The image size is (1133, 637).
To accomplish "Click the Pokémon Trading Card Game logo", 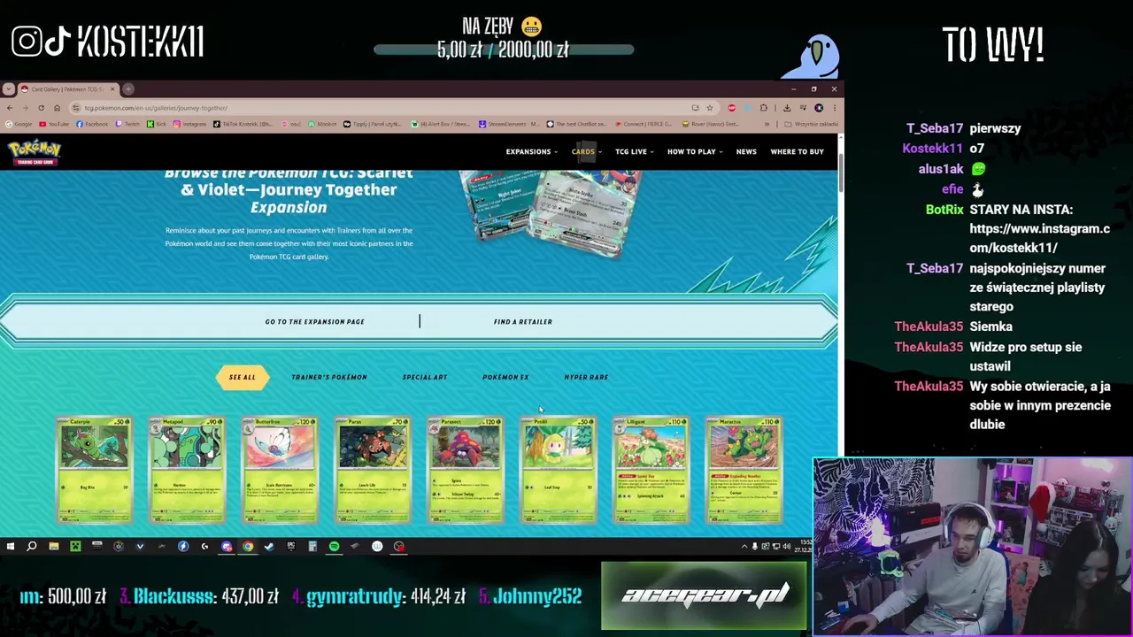I will [35, 152].
